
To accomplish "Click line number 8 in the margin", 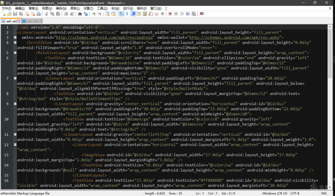I will point(7,94).
